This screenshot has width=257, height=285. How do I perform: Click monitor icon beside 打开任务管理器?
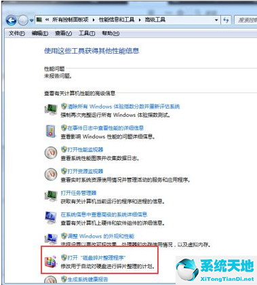[51, 196]
